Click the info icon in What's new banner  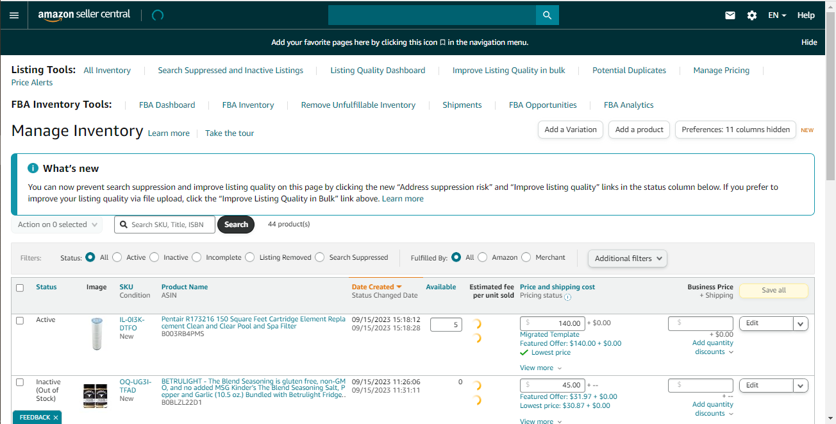pyautogui.click(x=33, y=168)
